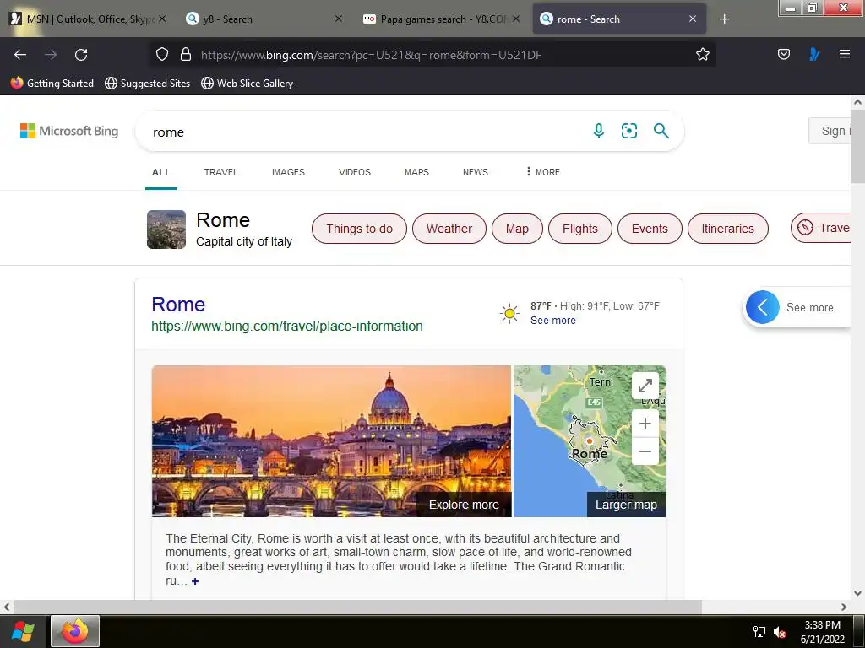Click See more under the weather
865x648 pixels.
pyautogui.click(x=552, y=321)
